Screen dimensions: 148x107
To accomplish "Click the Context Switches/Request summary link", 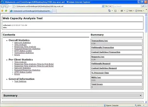I will (104, 68).
